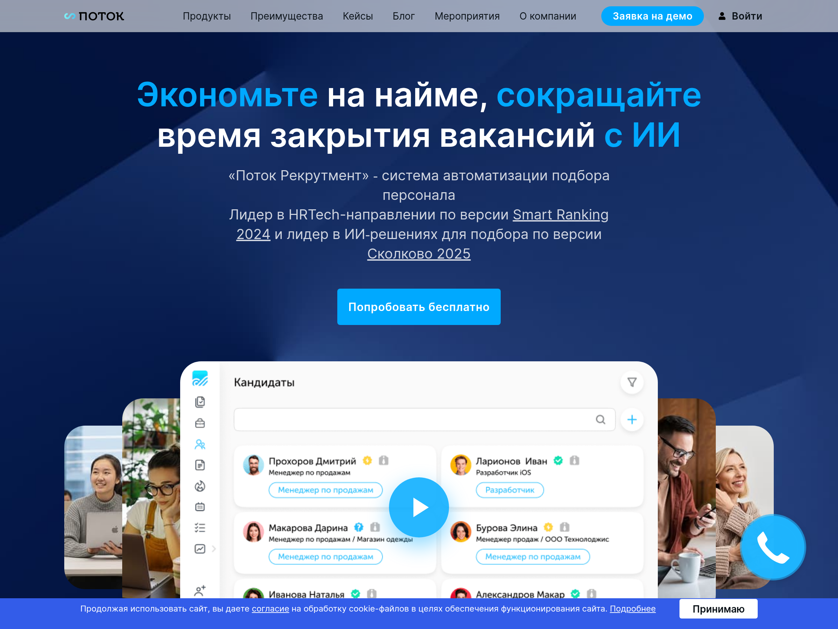Click the phone call floating button

click(x=773, y=547)
